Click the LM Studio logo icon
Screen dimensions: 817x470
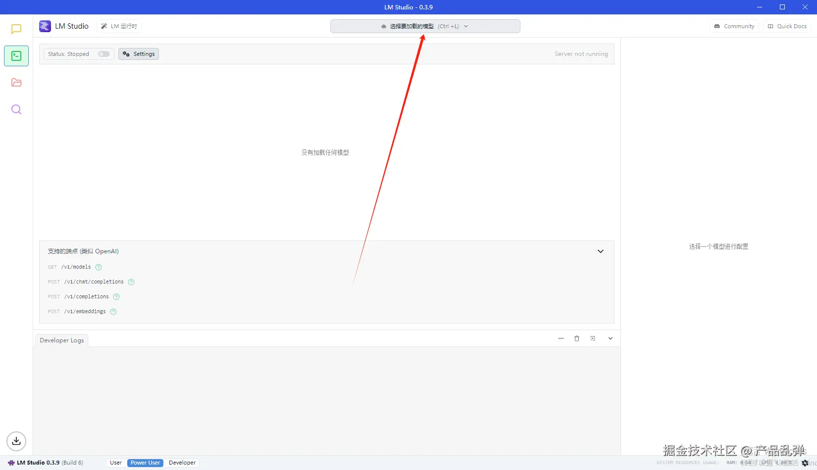tap(45, 26)
